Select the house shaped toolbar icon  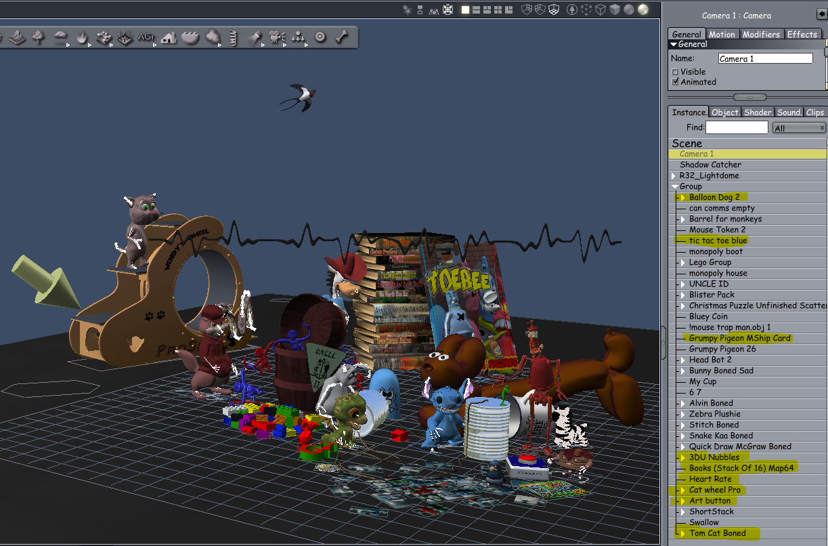coord(169,37)
